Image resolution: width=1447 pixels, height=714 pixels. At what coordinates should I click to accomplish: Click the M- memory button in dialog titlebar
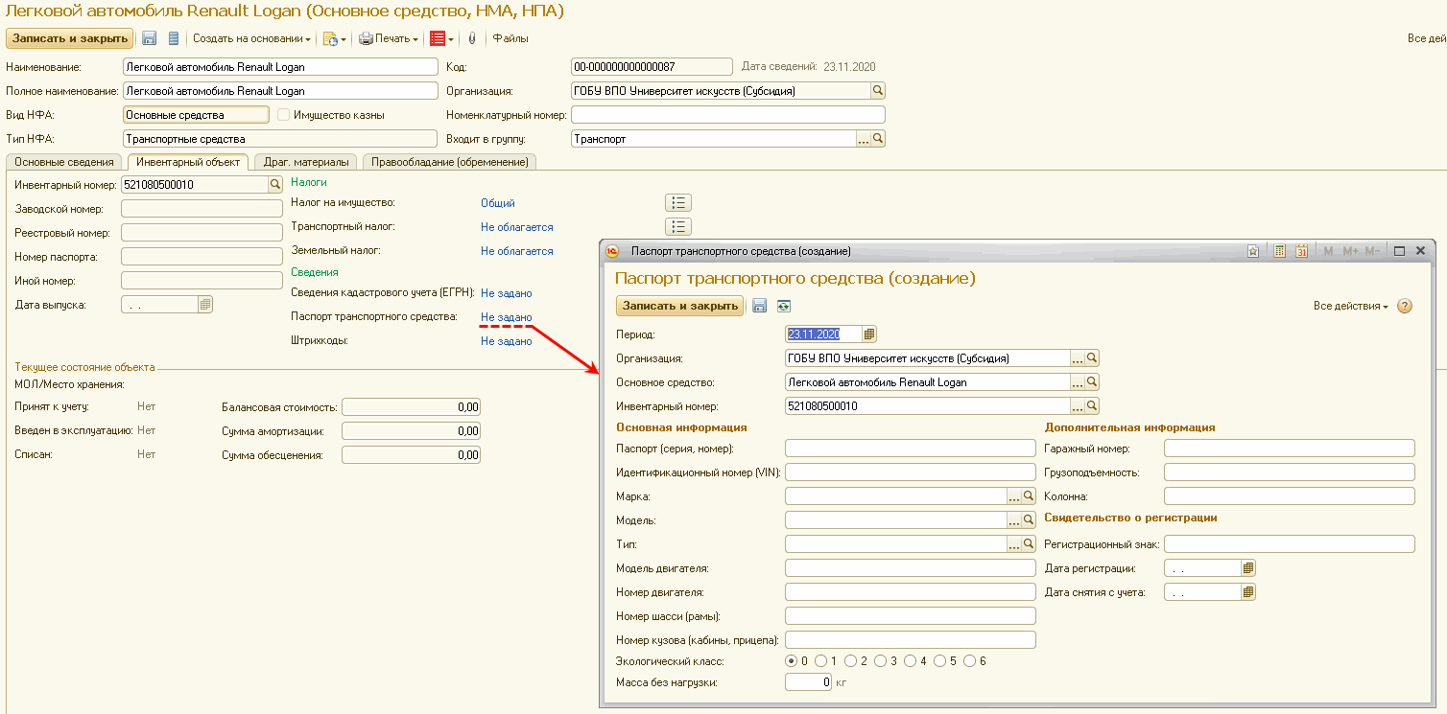(x=1372, y=251)
